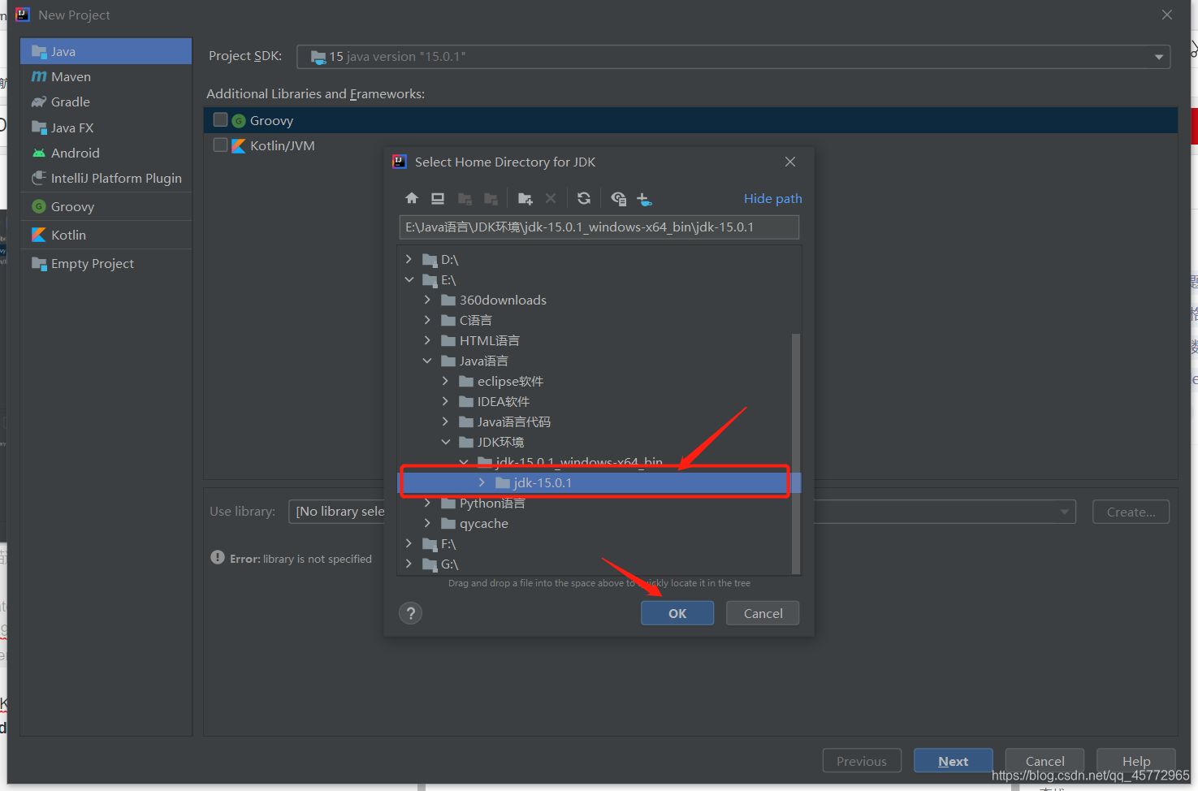
Task: Jump to the Desktop directory icon
Action: click(x=438, y=198)
